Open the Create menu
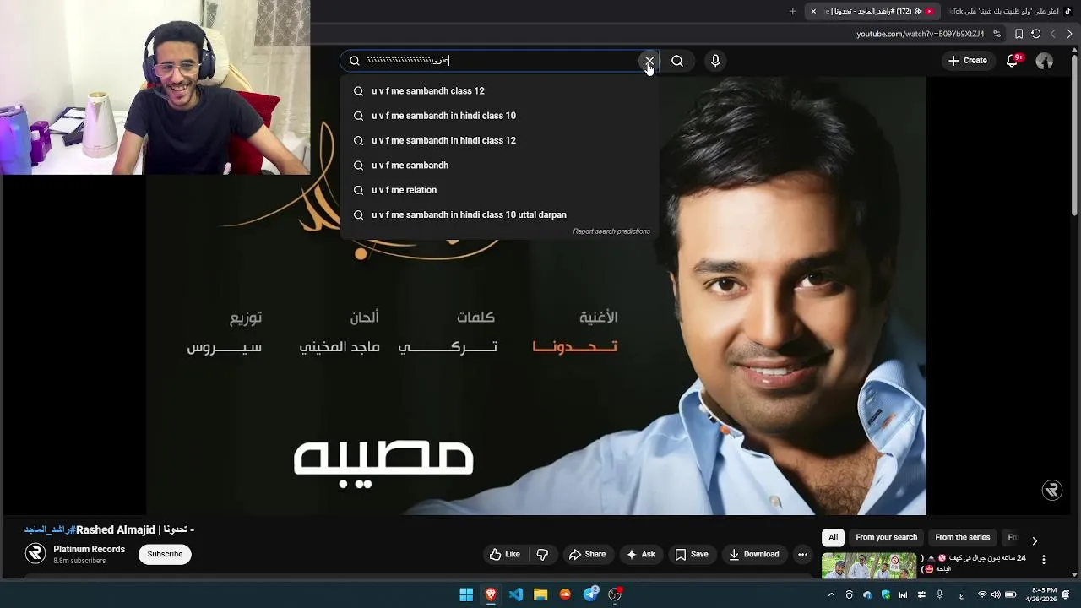Screen dimensions: 1081x608 (x=968, y=61)
